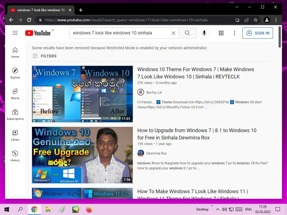Go back in the browser
Image resolution: width=287 pixels, height=215 pixels.
[x=11, y=20]
